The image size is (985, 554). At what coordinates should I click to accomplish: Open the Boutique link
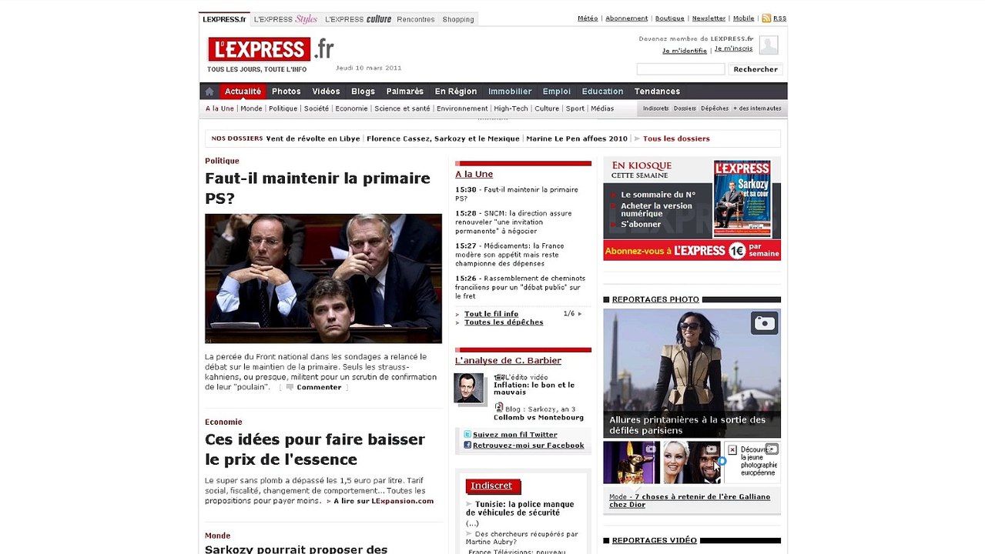click(x=670, y=18)
